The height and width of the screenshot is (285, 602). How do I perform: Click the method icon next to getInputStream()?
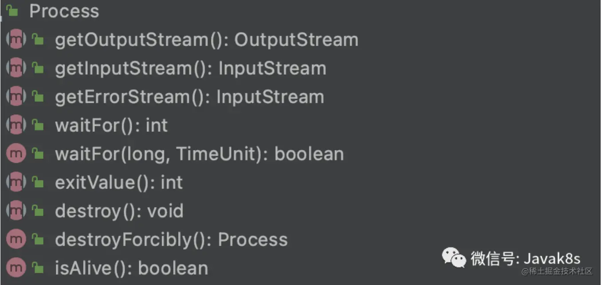point(16,69)
